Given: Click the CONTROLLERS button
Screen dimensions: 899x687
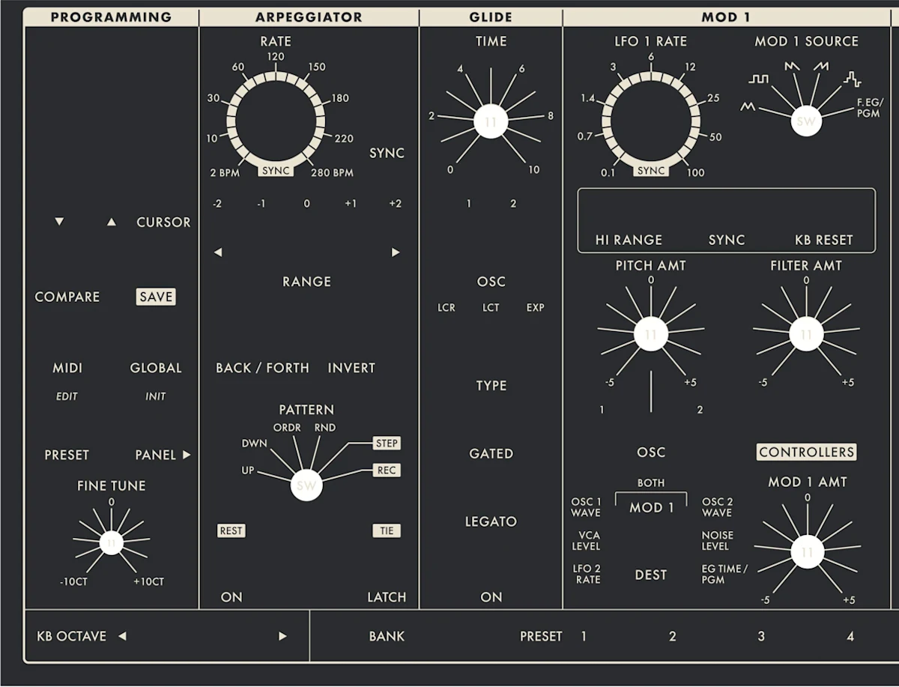Looking at the screenshot, I should coord(806,452).
